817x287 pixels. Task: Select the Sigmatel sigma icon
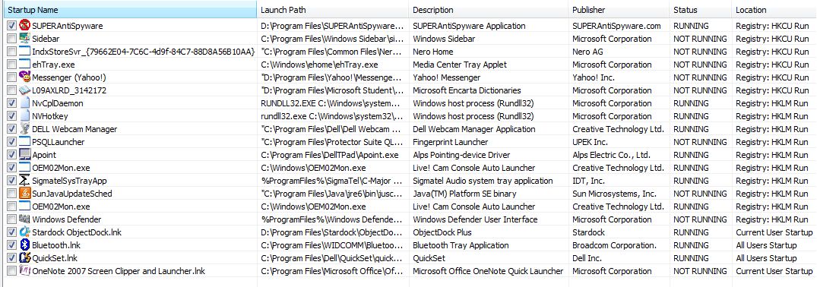(24, 180)
